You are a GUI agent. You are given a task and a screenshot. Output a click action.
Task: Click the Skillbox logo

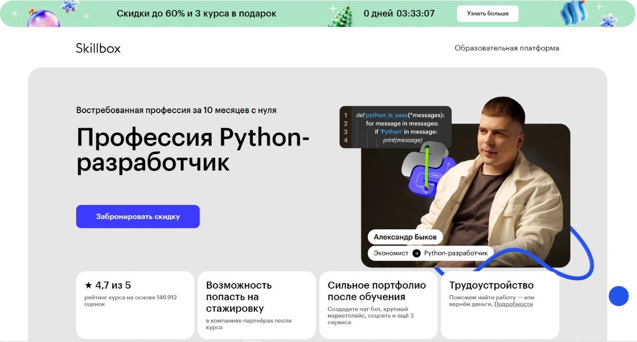(98, 48)
